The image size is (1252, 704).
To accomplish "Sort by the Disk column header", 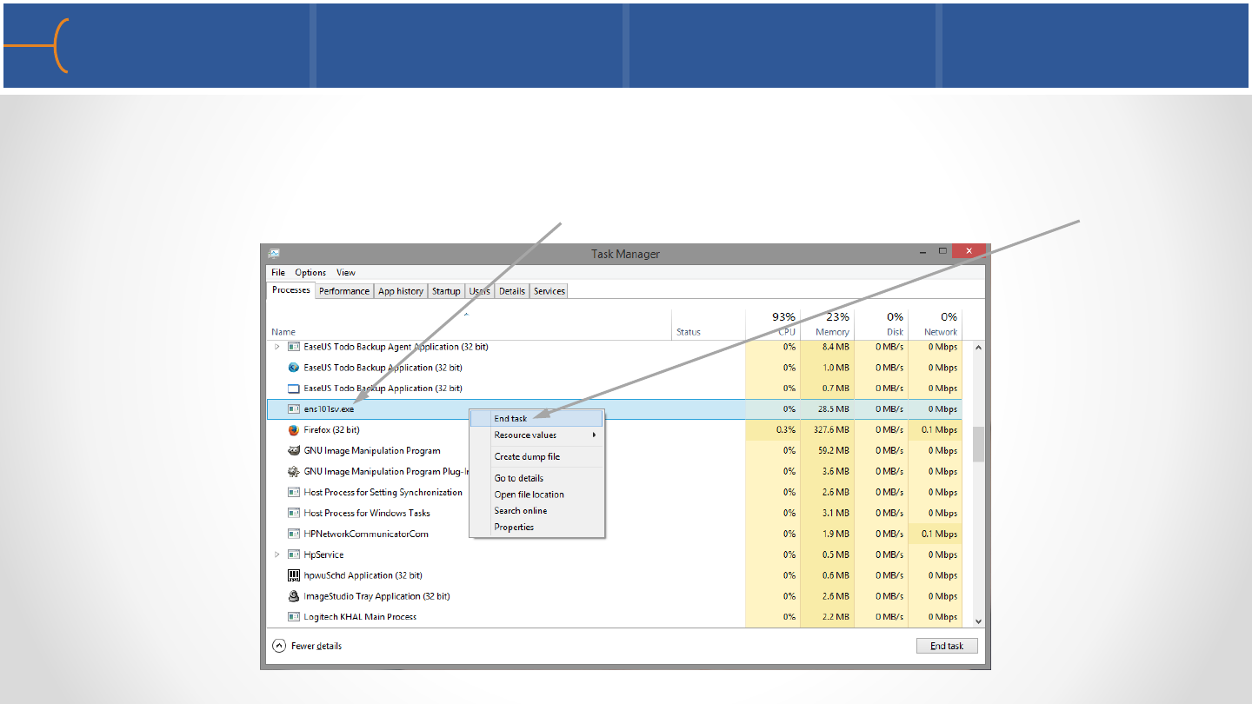I will coord(881,323).
